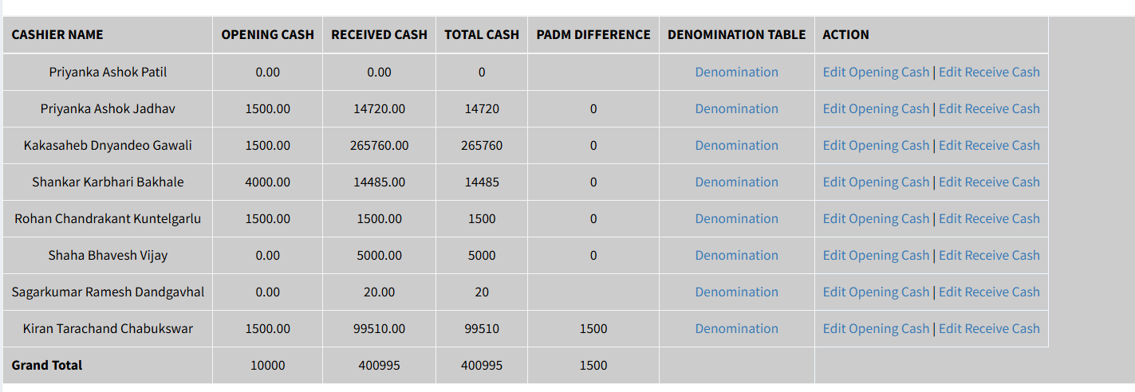Screen dimensions: 1135x392
Task: Open Denomination link for Kakasaheb Dnyandeo Gawali
Action: click(736, 145)
